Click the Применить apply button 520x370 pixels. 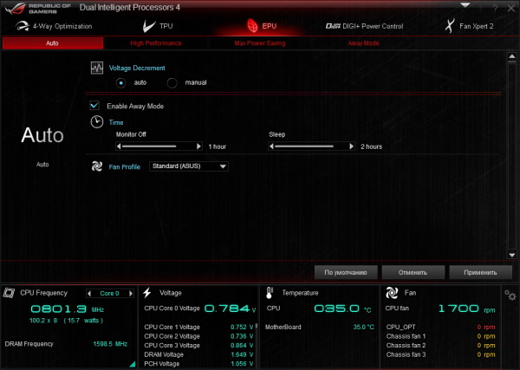click(x=480, y=273)
